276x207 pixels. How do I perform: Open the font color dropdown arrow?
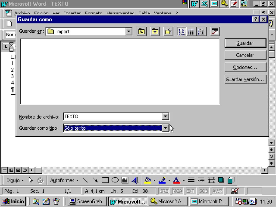tap(184, 180)
